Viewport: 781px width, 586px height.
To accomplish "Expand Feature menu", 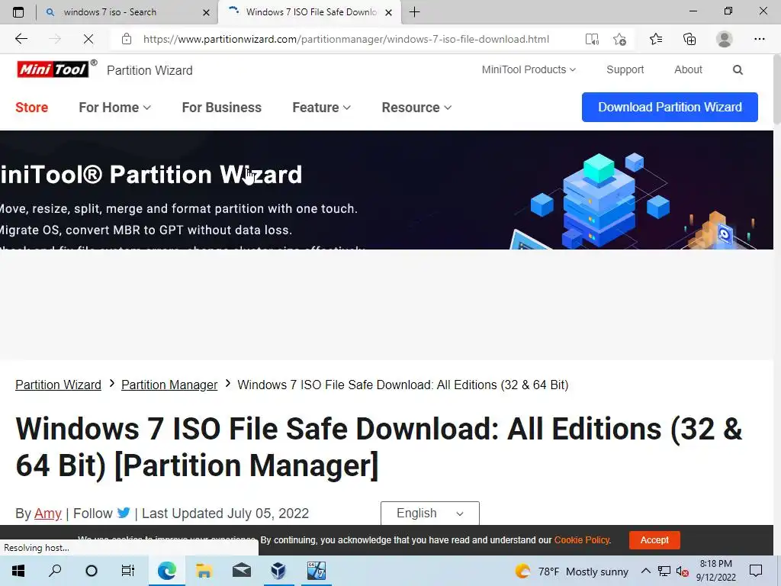I will click(321, 107).
